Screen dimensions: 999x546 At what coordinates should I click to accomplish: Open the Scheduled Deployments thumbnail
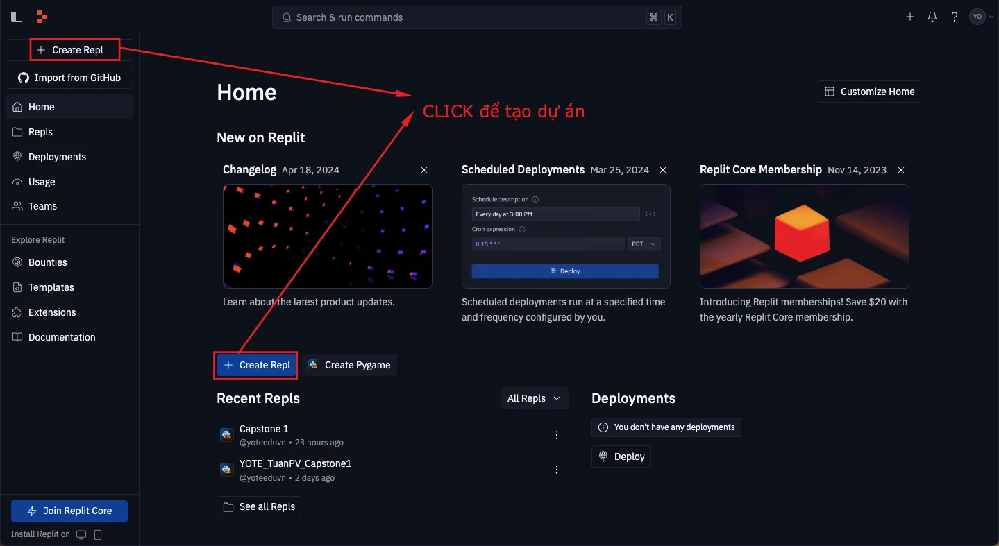[x=566, y=236]
